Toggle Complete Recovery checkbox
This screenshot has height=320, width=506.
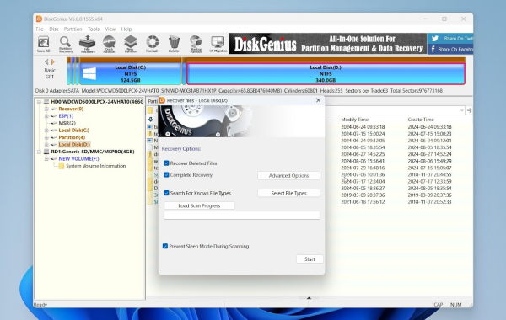(x=166, y=175)
